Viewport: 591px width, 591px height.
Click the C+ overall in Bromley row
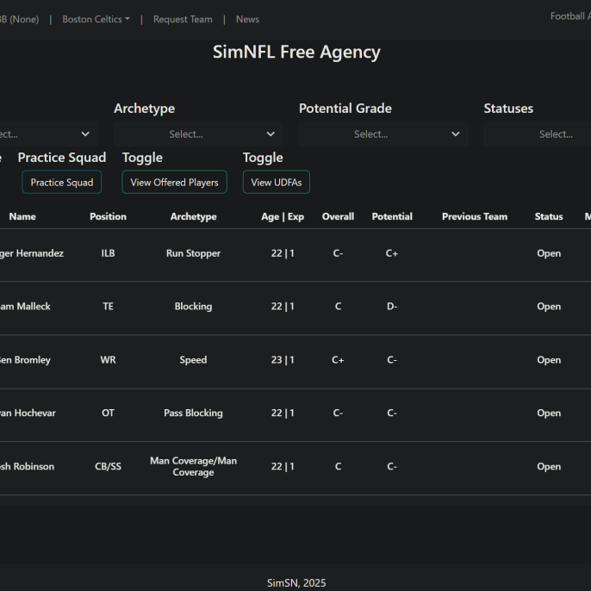[338, 360]
